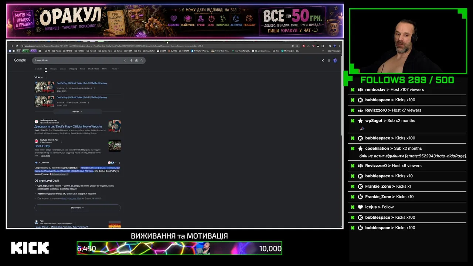Expand AI Overview with Show more
The width and height of the screenshot is (473, 266).
tap(78, 208)
